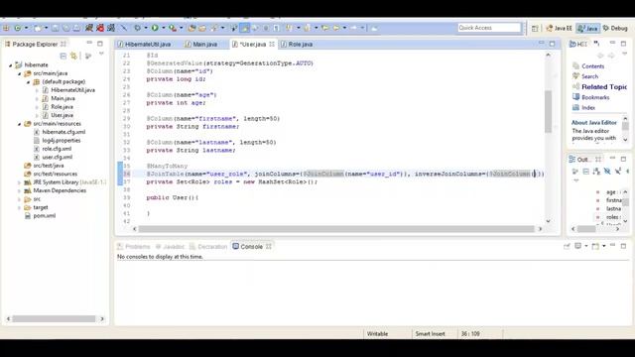635x357 pixels.
Task: Collapse All in Package Explorer toolbar
Action: (x=63, y=56)
